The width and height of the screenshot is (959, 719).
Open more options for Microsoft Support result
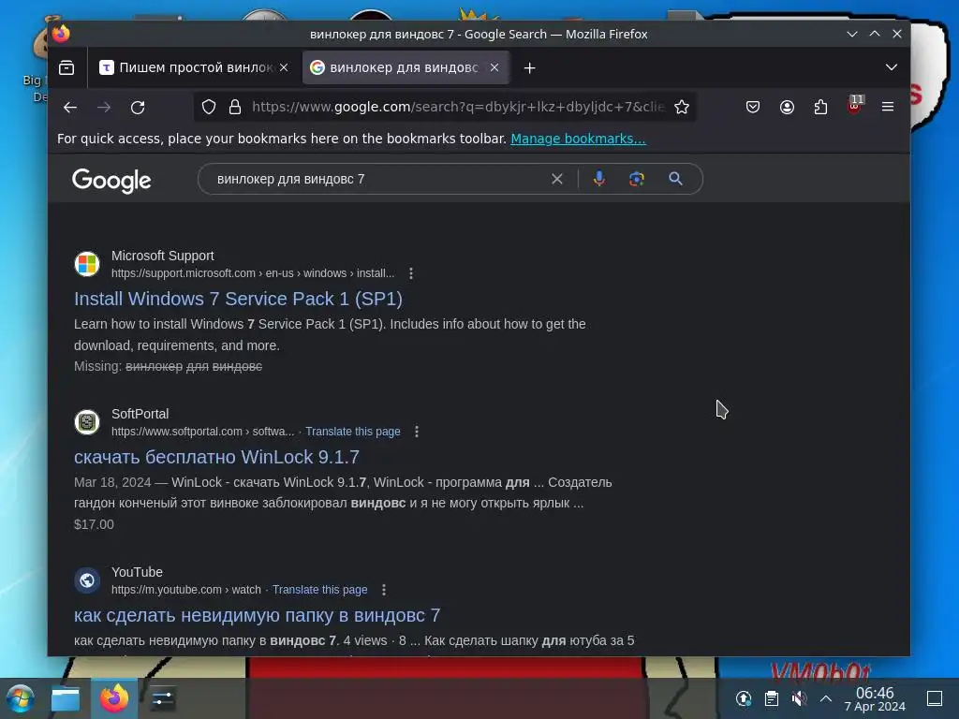tap(411, 273)
